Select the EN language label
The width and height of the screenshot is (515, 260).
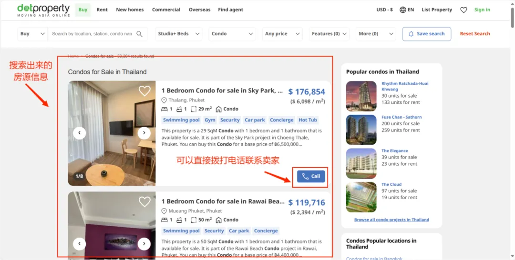tap(411, 10)
